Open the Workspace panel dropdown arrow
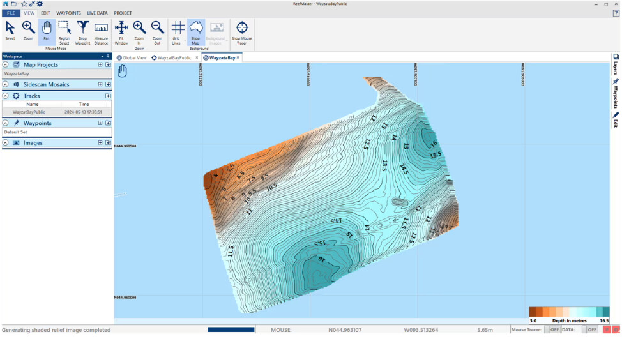622x339 pixels. (x=102, y=56)
